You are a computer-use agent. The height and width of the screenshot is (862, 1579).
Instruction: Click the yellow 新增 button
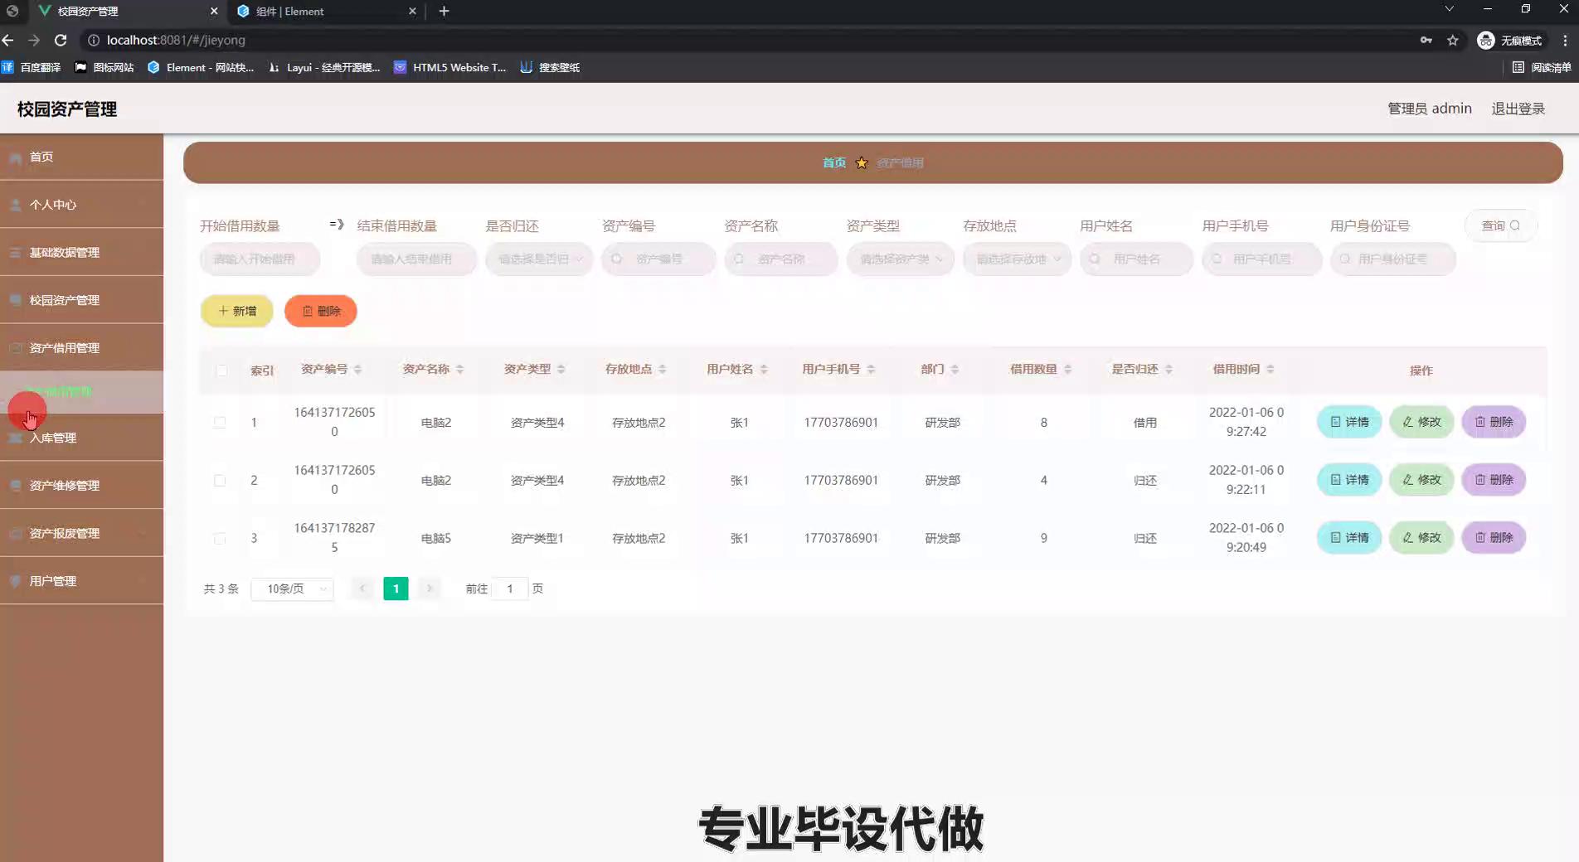(237, 311)
